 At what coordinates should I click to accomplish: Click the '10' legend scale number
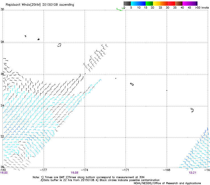pyautogui.click(x=139, y=8)
